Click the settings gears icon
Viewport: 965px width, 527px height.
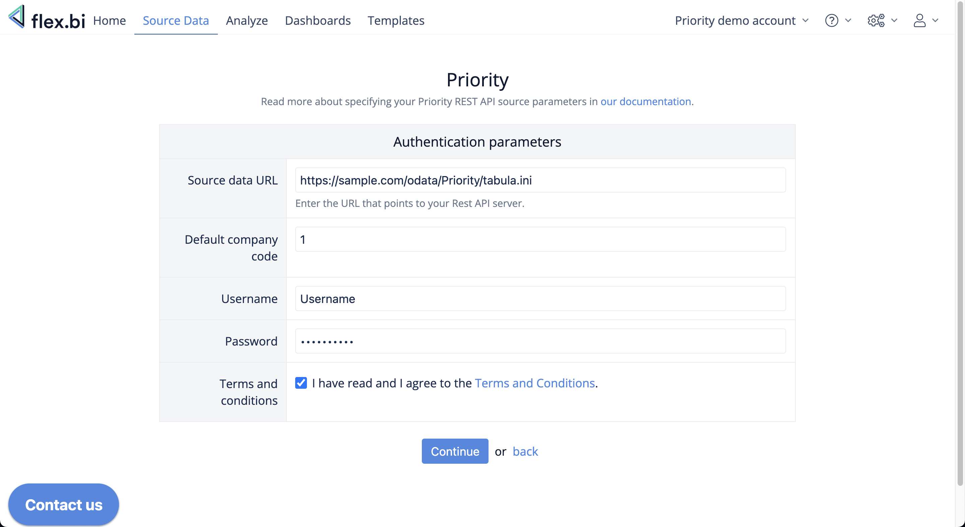point(876,20)
